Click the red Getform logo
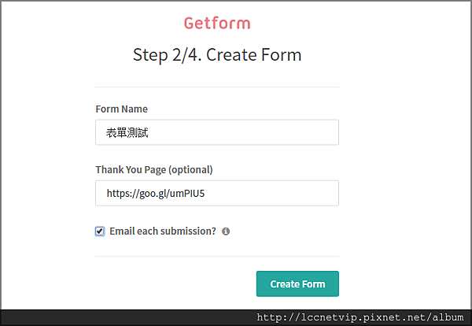 tap(217, 23)
